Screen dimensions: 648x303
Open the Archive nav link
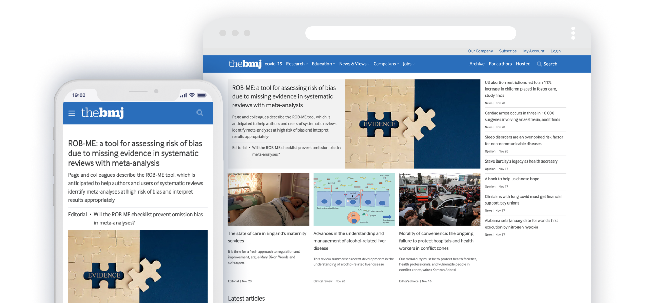point(477,64)
